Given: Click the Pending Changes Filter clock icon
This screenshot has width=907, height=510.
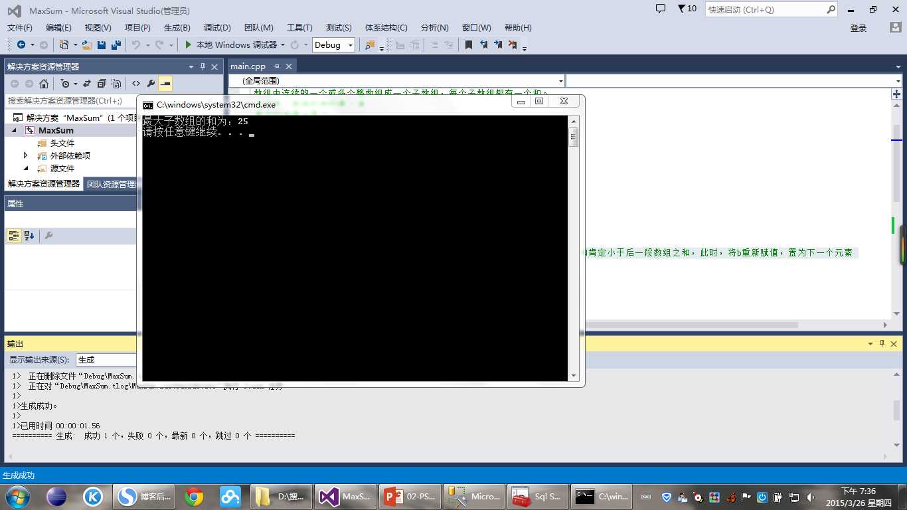Looking at the screenshot, I should [65, 84].
